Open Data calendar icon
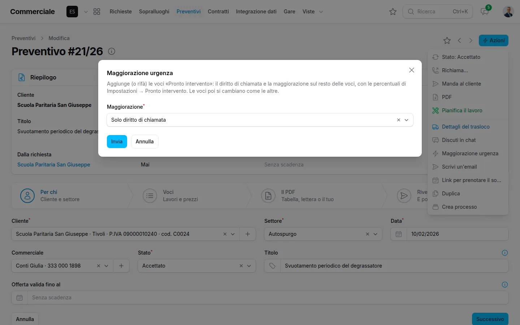Viewport: 520px width, 325px height. (x=399, y=234)
